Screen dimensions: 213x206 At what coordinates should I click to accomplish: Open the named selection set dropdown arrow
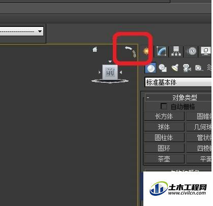tap(40, 31)
